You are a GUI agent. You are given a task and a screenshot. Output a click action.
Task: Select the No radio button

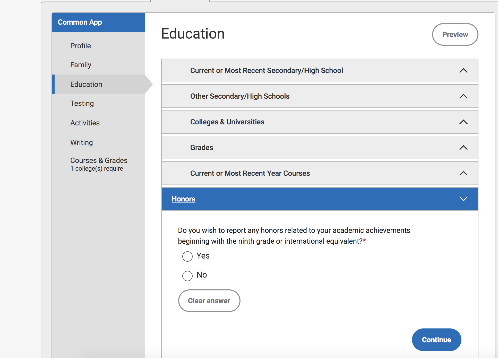(187, 276)
